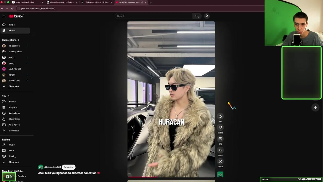The image size is (323, 182).
Task: Open Jack McNeill channel
Action: (x=15, y=69)
